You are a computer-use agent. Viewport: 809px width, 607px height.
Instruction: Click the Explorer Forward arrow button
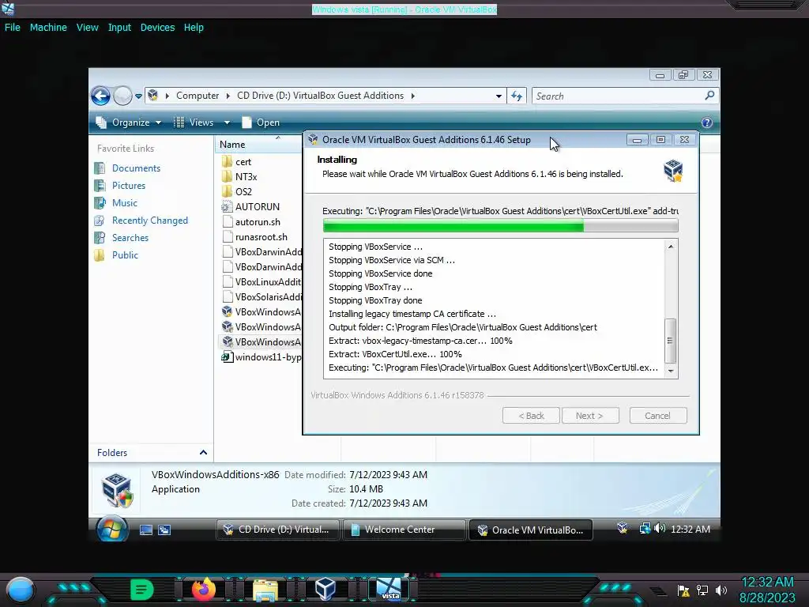tap(122, 96)
